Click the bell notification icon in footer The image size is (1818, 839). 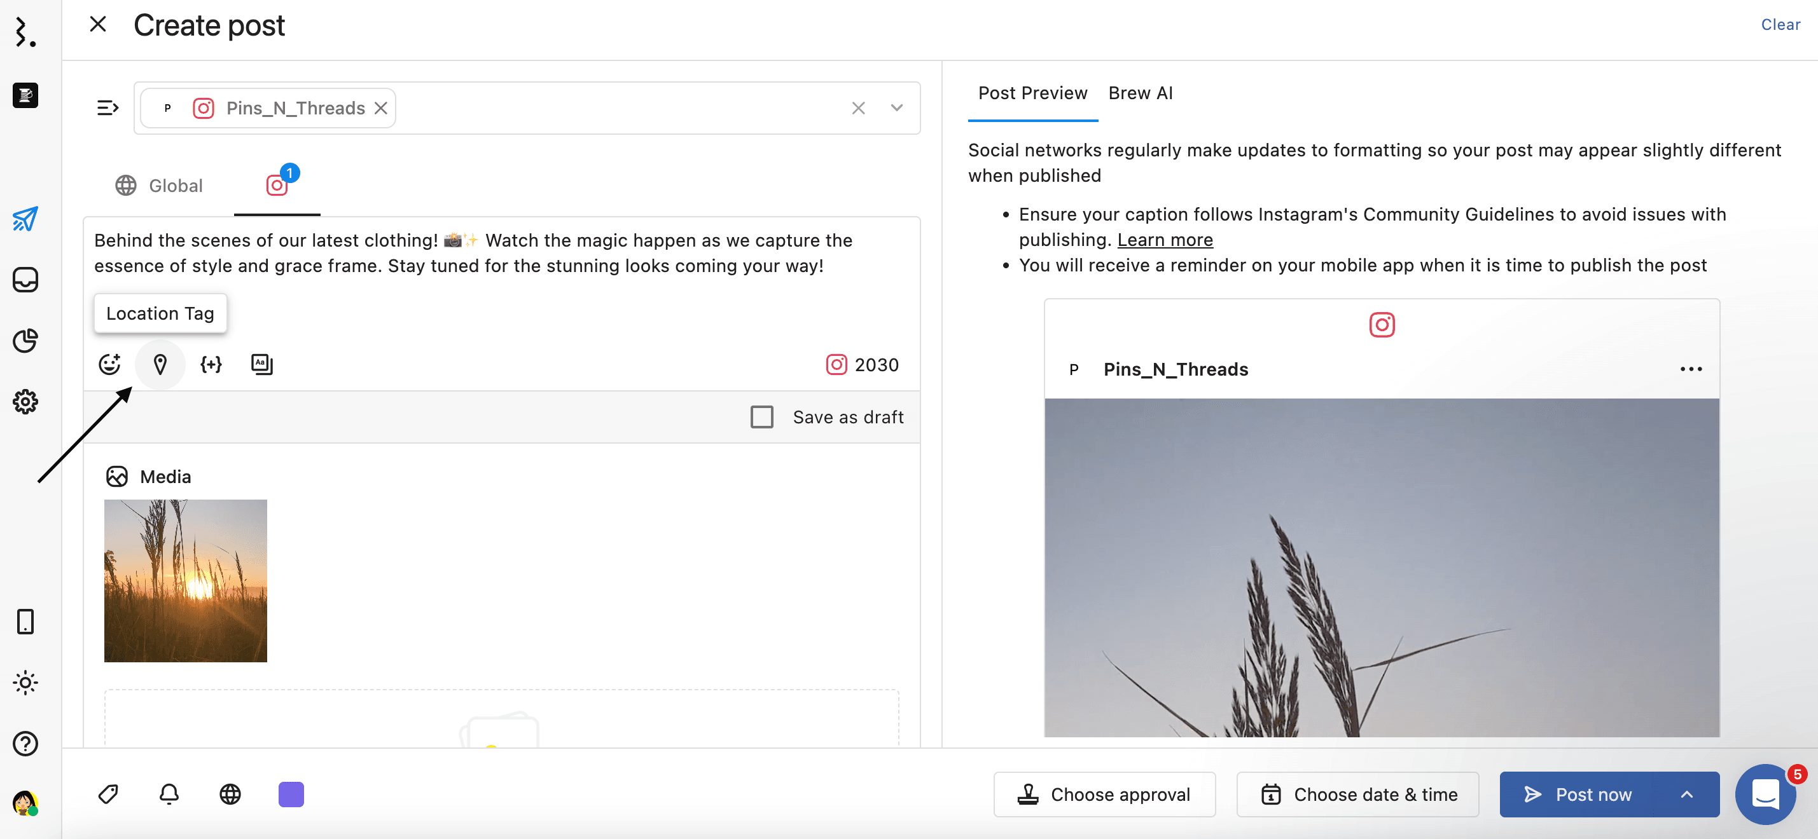pos(169,795)
